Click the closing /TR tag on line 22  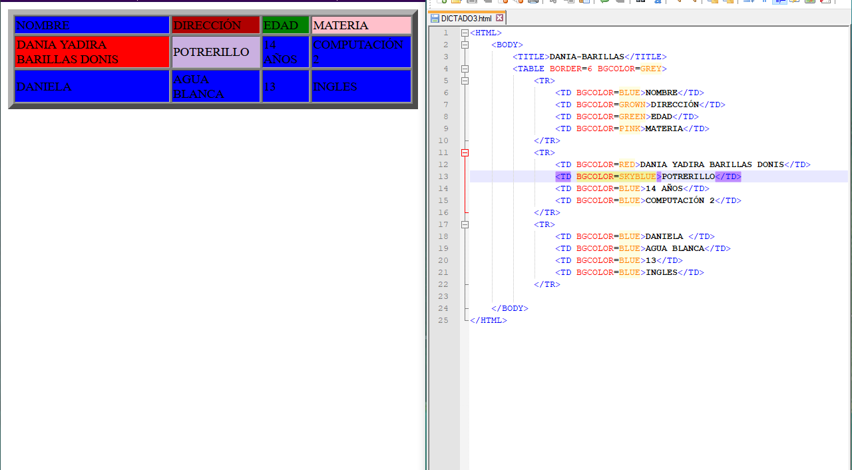(x=547, y=284)
